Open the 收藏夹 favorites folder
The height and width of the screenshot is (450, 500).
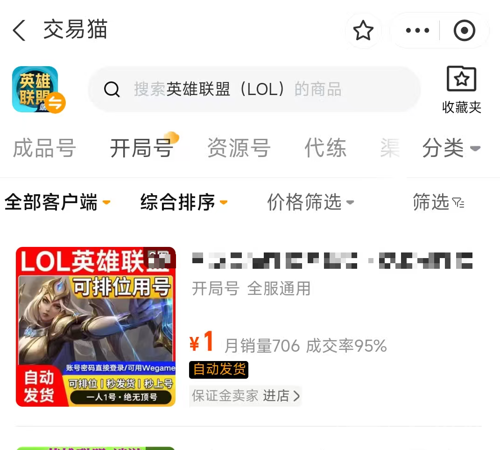(461, 90)
